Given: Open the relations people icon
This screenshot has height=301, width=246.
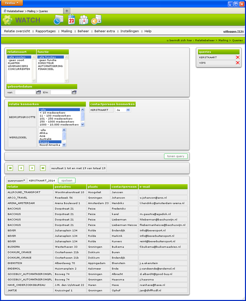Looking at the screenshot, I should [84, 20].
